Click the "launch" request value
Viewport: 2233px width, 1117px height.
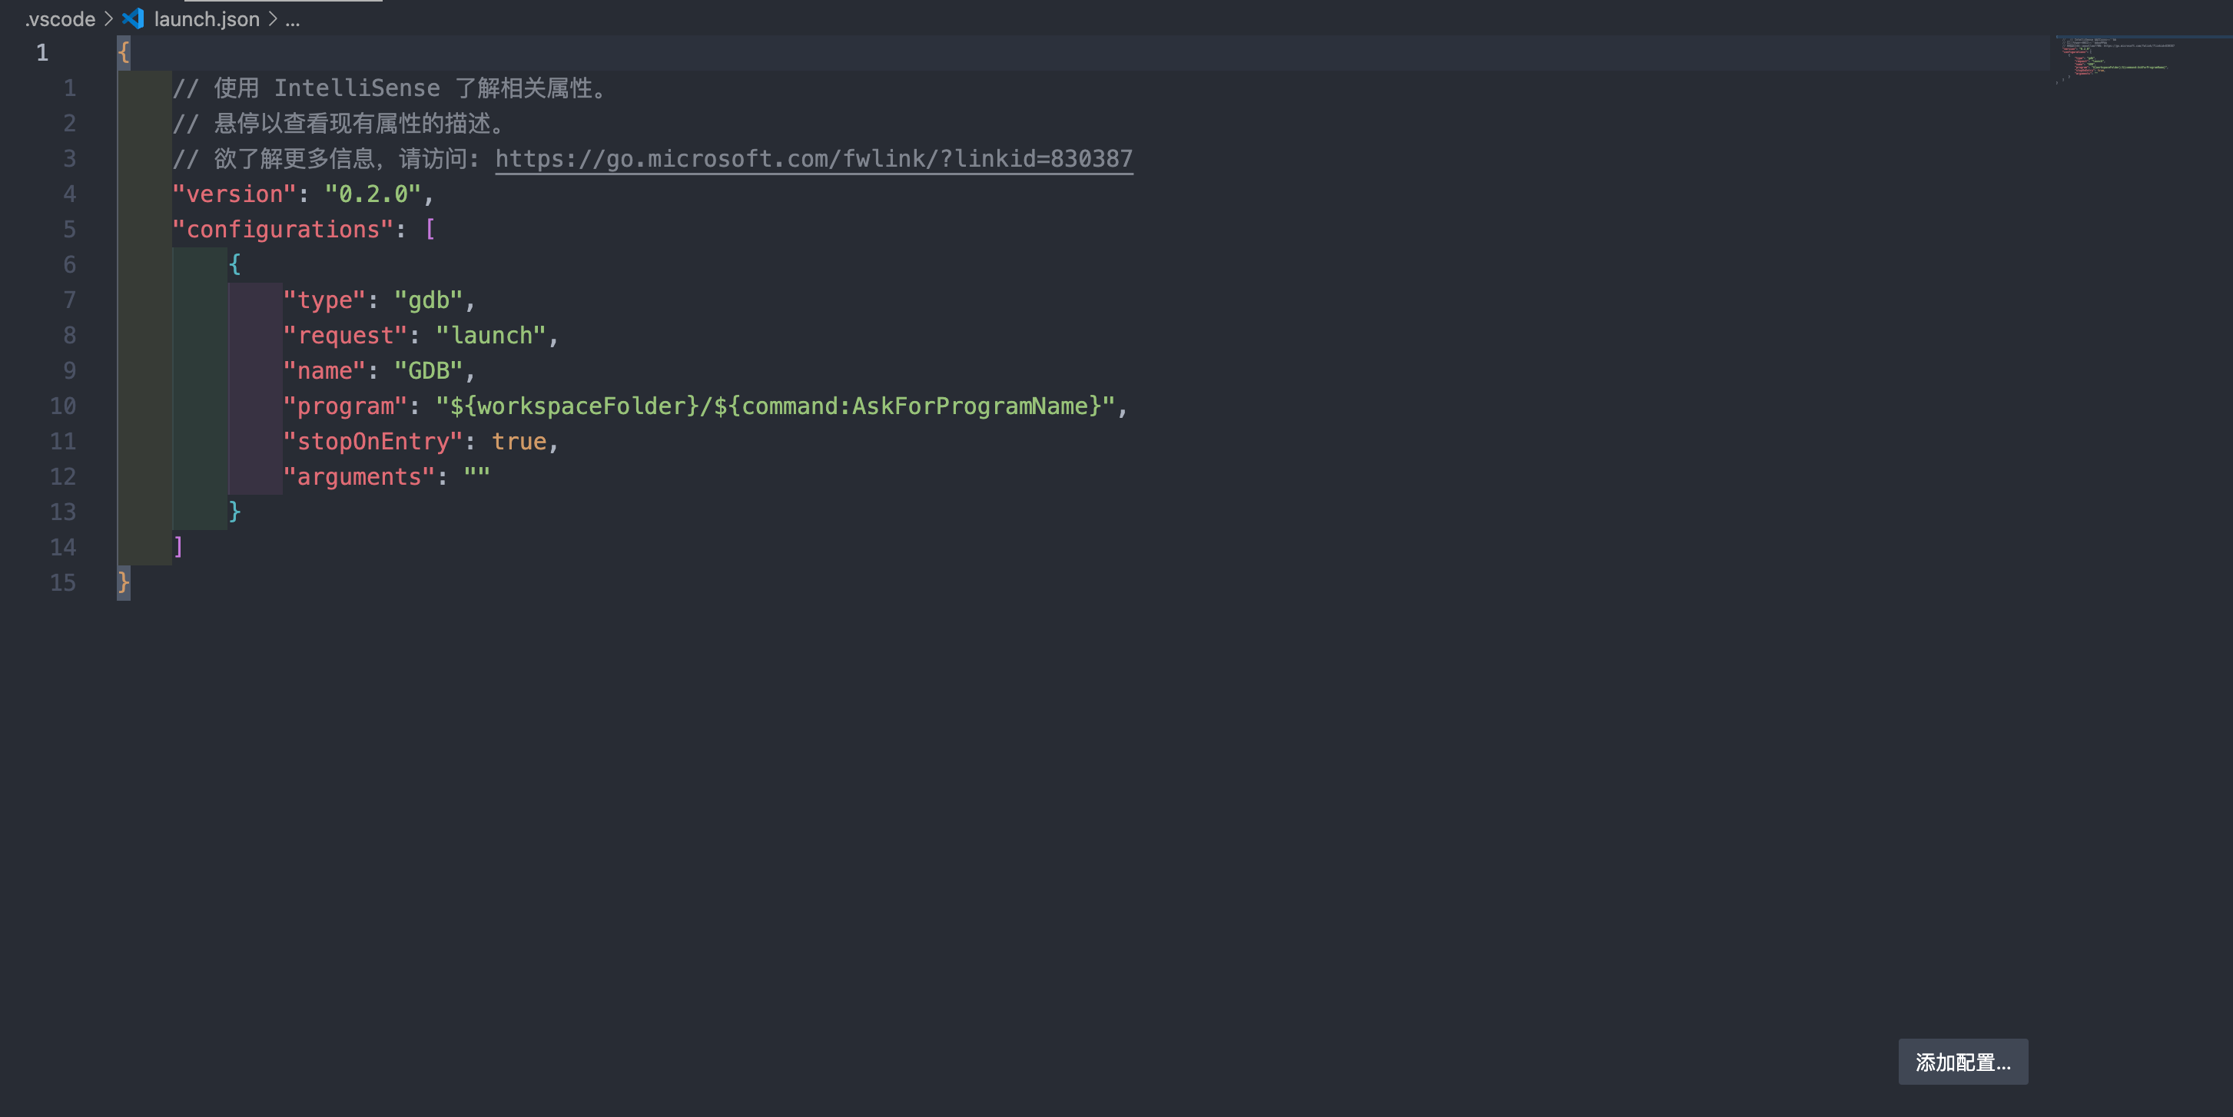pyautogui.click(x=491, y=336)
